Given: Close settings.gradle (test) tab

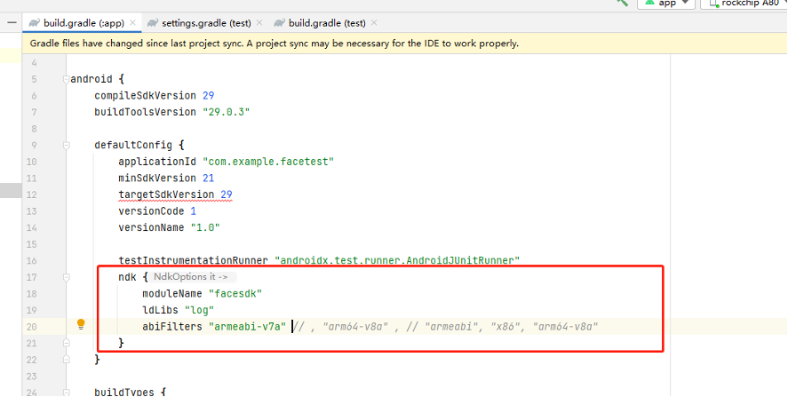Looking at the screenshot, I should (259, 22).
